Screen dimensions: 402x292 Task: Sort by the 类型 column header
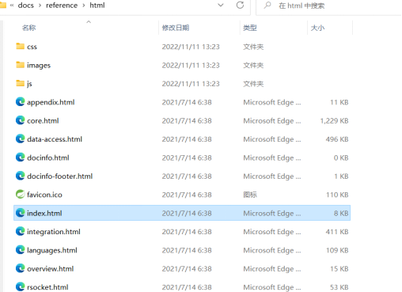pos(250,28)
